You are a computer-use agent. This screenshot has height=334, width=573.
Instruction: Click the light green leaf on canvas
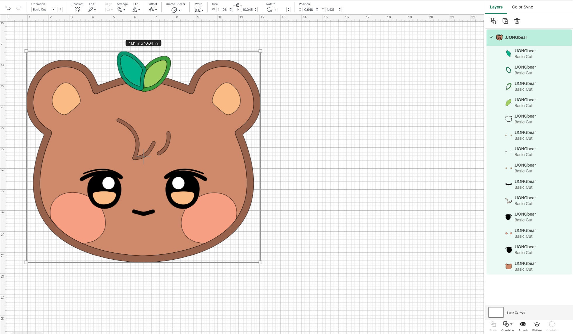156,73
